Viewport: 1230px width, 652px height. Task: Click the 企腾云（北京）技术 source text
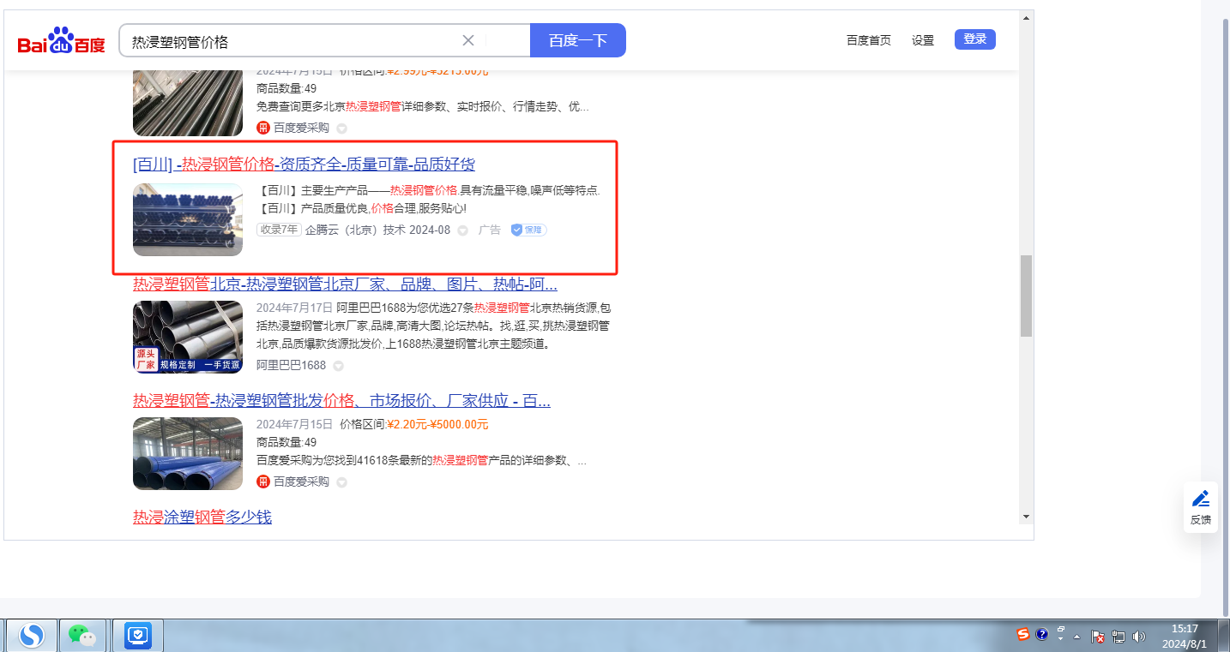click(355, 230)
